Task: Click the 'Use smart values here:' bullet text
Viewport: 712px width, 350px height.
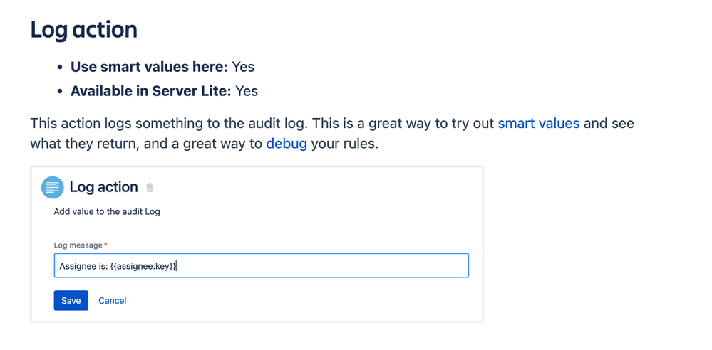Action: click(149, 67)
